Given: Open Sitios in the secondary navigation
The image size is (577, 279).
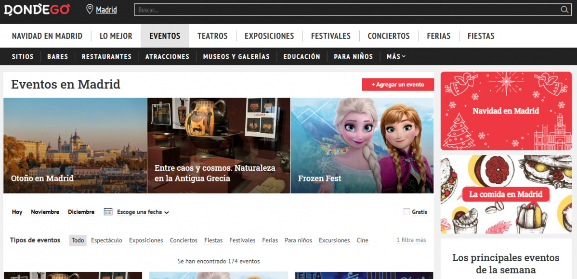Looking at the screenshot, I should [23, 57].
